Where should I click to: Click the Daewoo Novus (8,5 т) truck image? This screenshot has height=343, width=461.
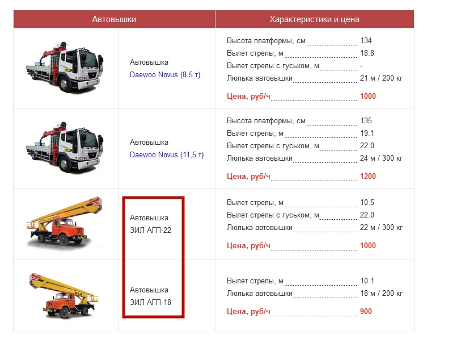coord(64,69)
